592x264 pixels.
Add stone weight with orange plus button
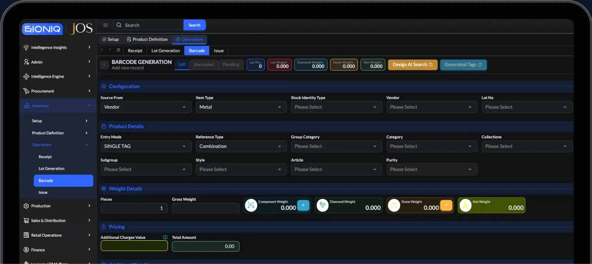(x=446, y=205)
